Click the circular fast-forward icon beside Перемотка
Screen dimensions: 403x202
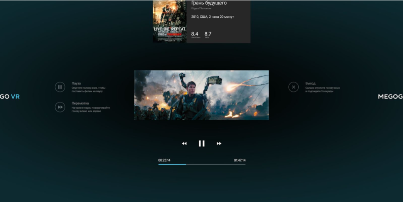pos(60,107)
